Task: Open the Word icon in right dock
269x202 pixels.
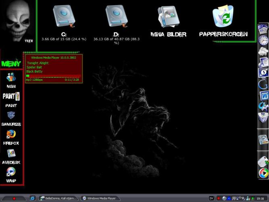Action: (x=263, y=96)
